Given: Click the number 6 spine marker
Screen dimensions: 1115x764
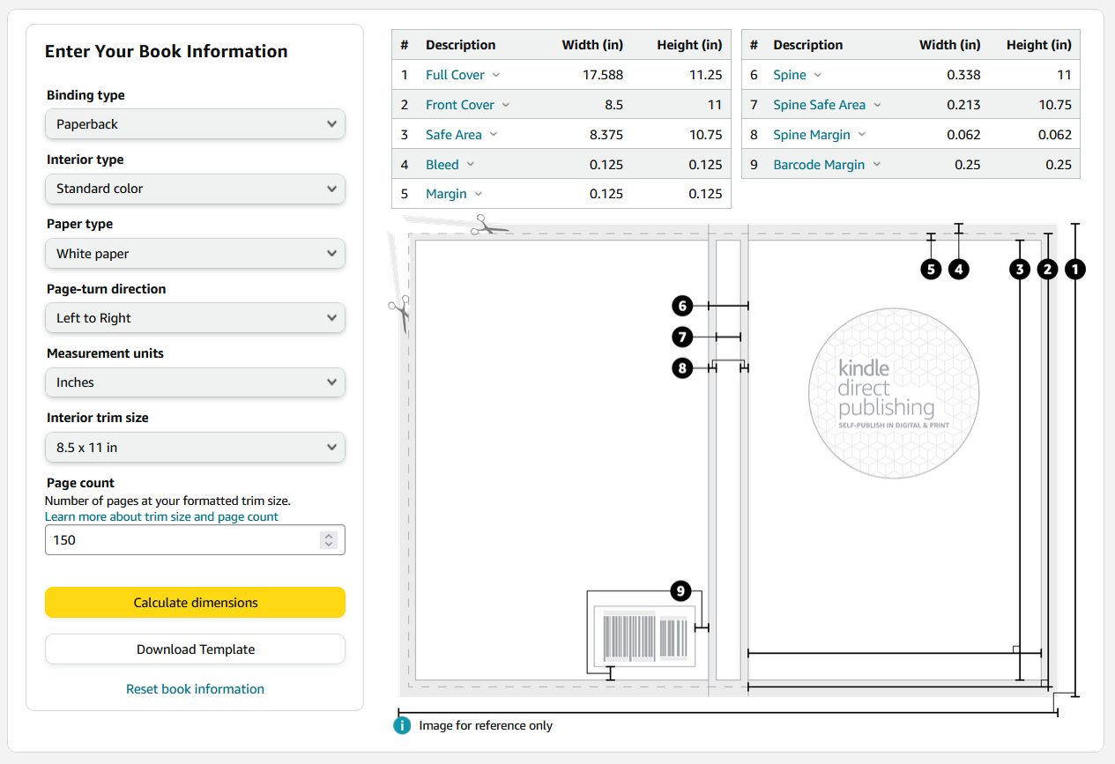Looking at the screenshot, I should 681,306.
